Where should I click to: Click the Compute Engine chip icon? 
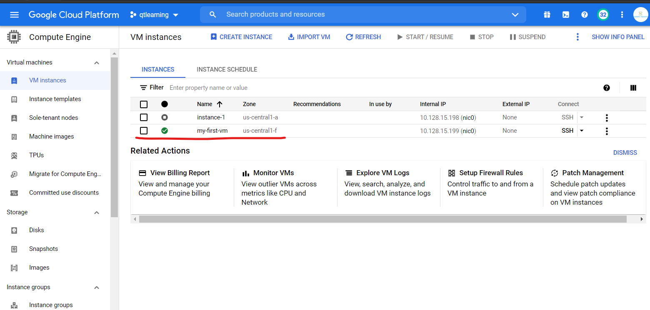pyautogui.click(x=14, y=37)
